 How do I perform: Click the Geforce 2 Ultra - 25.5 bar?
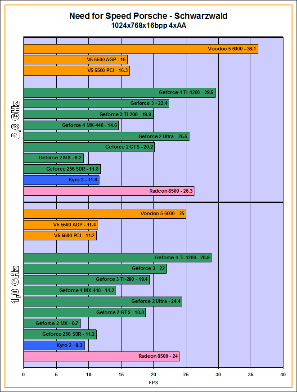pos(106,136)
